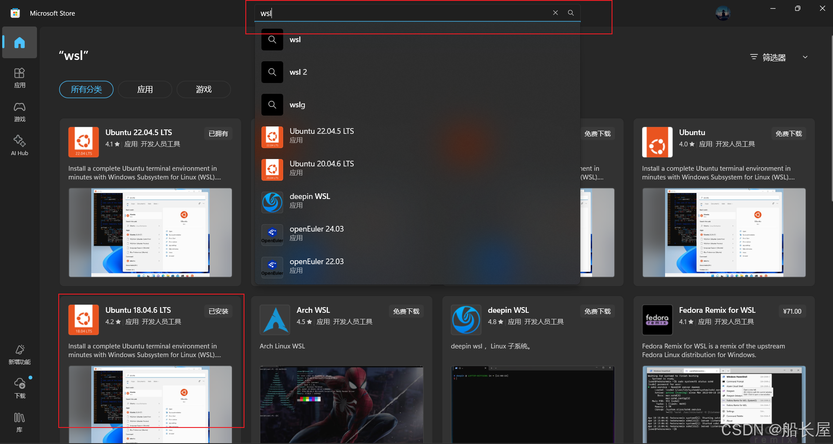
Task: Open the 库 (Library) sidebar icon
Action: [x=19, y=422]
